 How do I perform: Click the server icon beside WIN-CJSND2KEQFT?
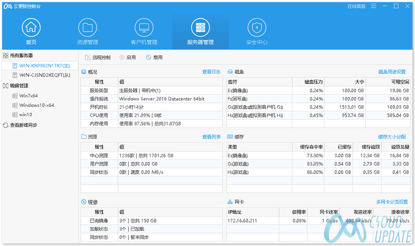coord(15,75)
